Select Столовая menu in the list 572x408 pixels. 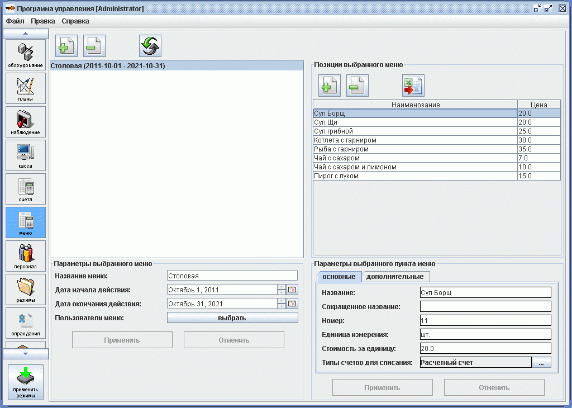(x=108, y=66)
